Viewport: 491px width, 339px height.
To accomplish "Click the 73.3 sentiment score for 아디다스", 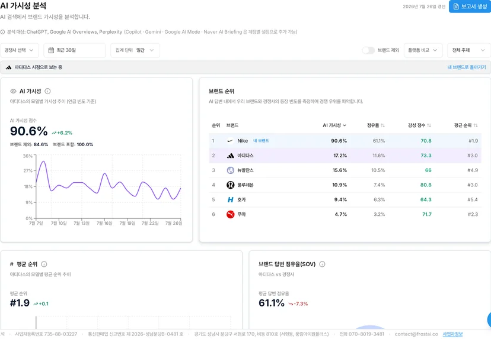I will [426, 156].
